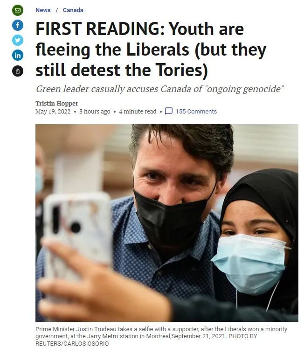Open the 155 Comments link

(196, 111)
